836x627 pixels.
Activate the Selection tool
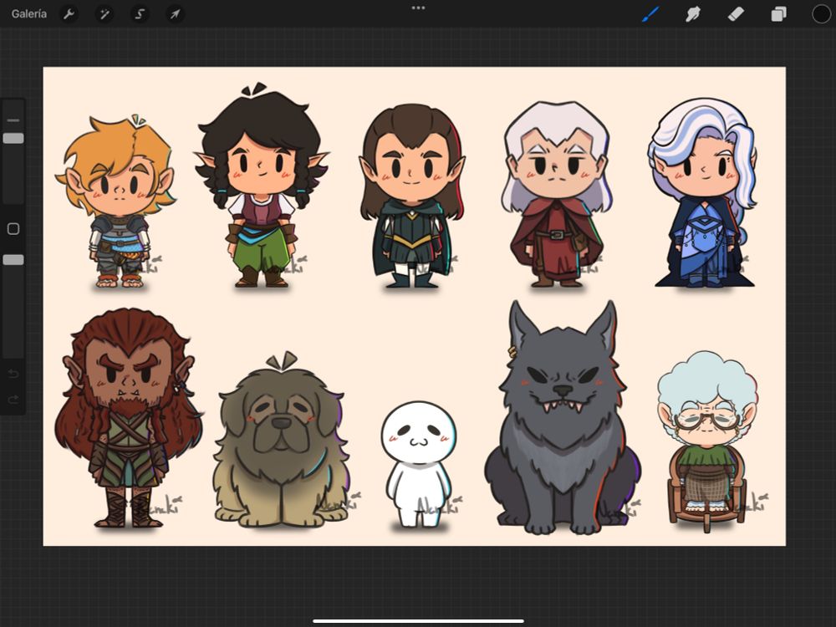pyautogui.click(x=139, y=13)
